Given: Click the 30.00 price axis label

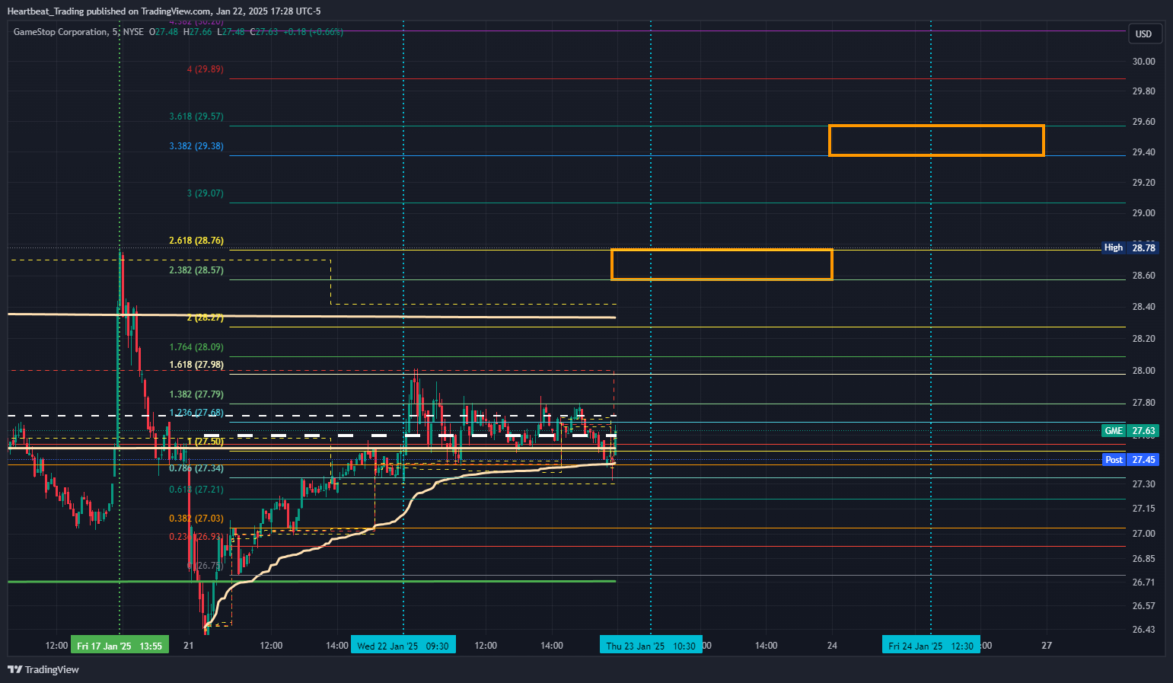Looking at the screenshot, I should (1143, 62).
